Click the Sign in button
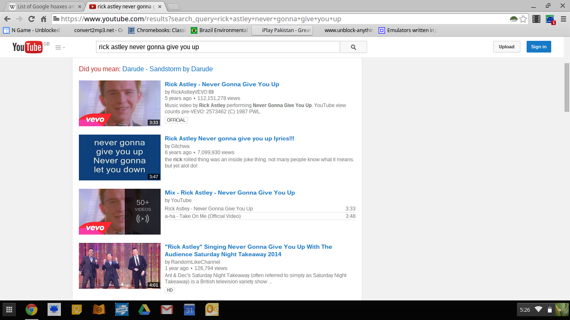 (538, 47)
